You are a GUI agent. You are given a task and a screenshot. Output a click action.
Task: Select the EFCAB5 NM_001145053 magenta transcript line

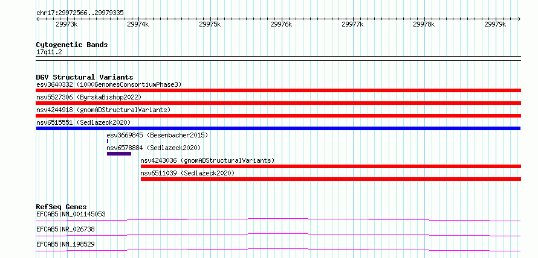(278, 219)
